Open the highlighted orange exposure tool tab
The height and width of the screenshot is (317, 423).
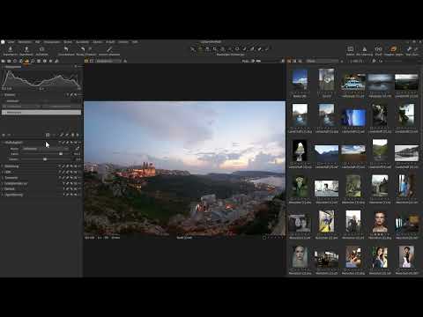pos(26,61)
